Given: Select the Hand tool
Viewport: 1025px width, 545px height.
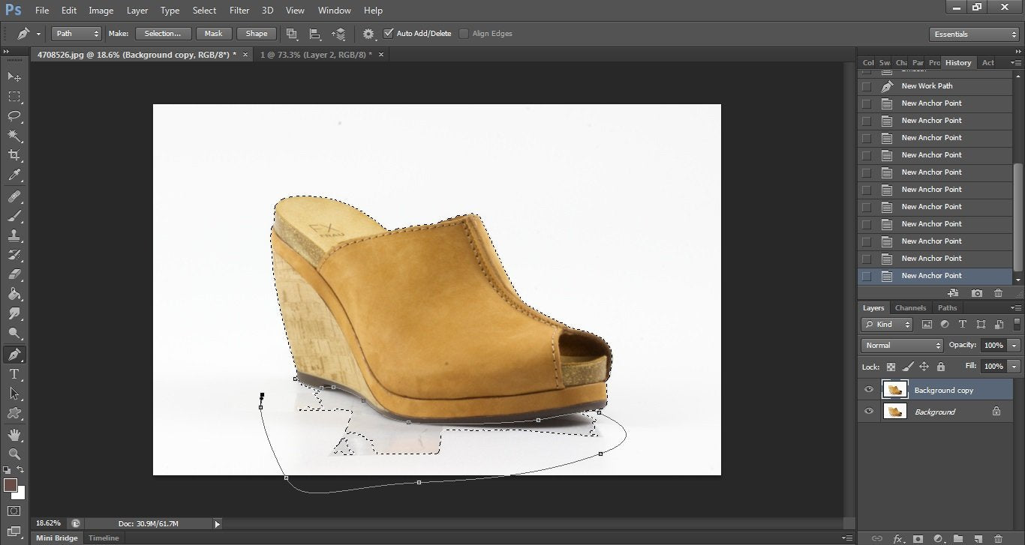Looking at the screenshot, I should pyautogui.click(x=14, y=434).
